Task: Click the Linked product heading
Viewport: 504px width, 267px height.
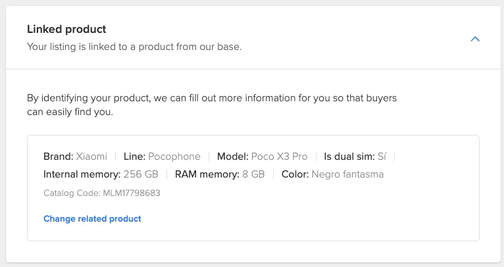Action: pyautogui.click(x=66, y=30)
